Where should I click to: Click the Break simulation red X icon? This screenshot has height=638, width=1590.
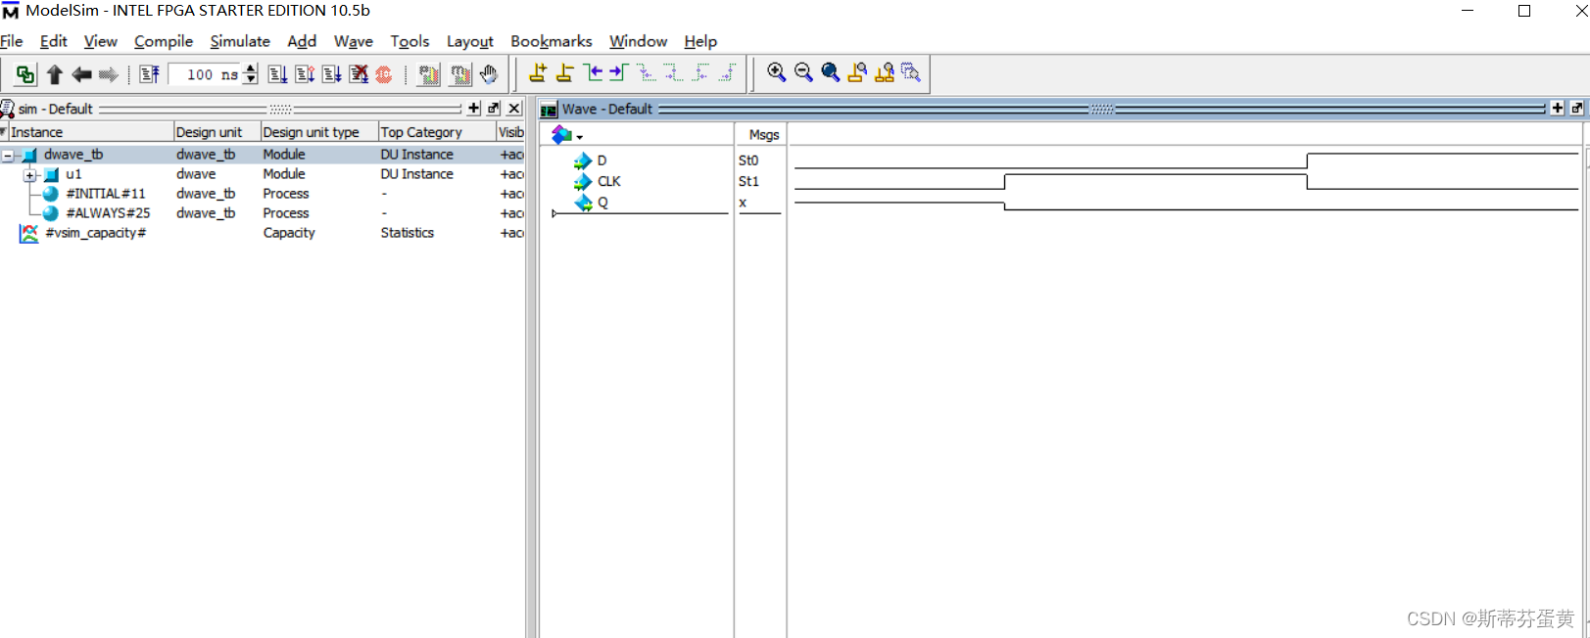tap(359, 74)
